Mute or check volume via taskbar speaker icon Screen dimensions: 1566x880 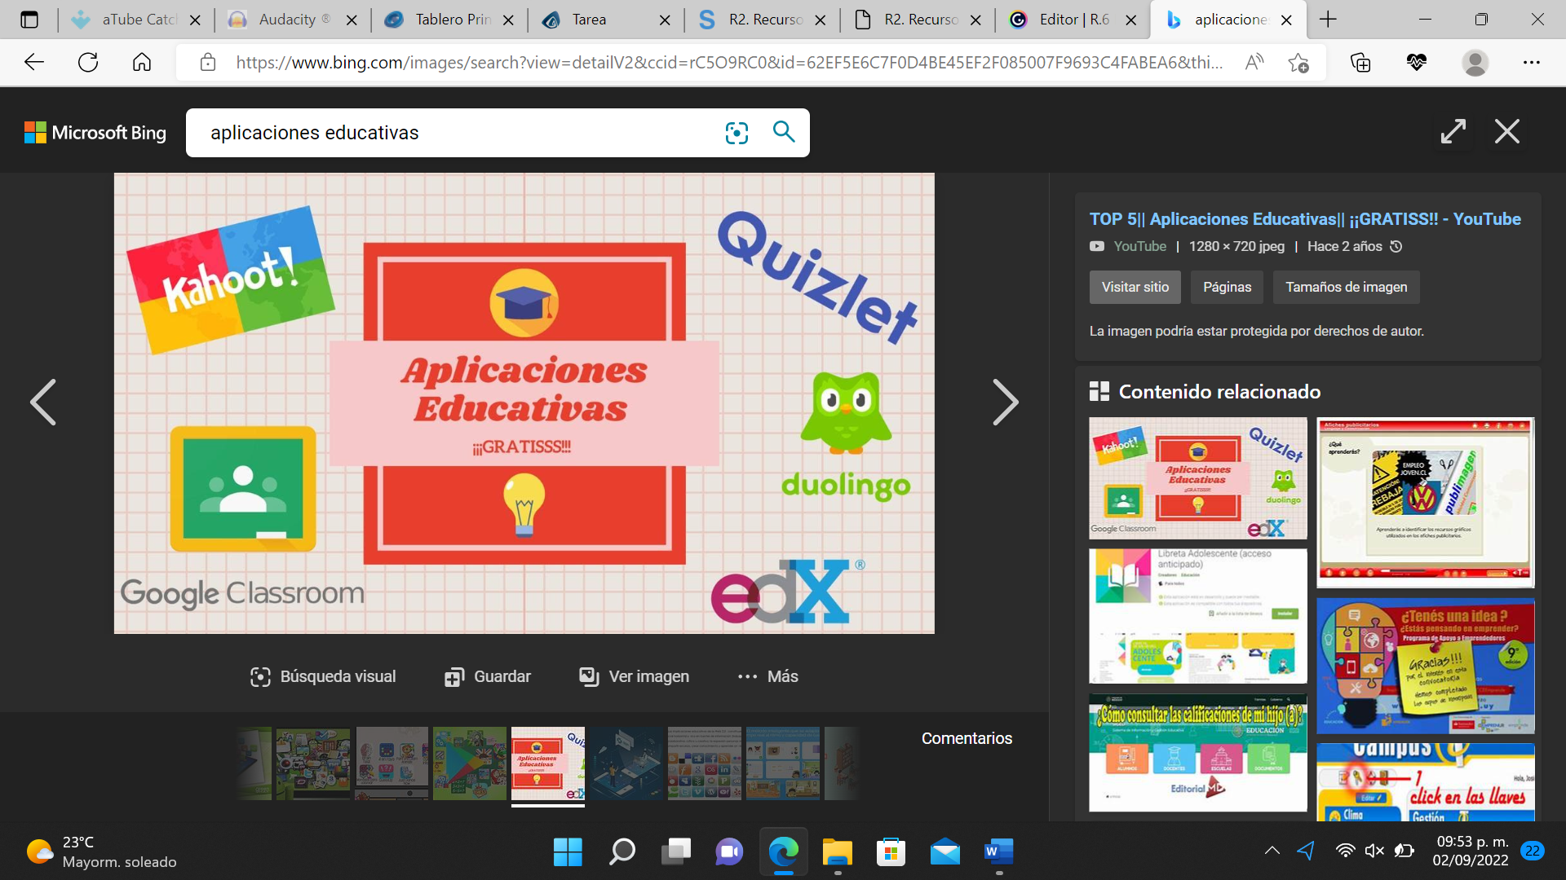[1373, 851]
